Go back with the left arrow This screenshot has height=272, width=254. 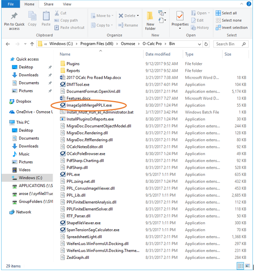tap(8, 44)
